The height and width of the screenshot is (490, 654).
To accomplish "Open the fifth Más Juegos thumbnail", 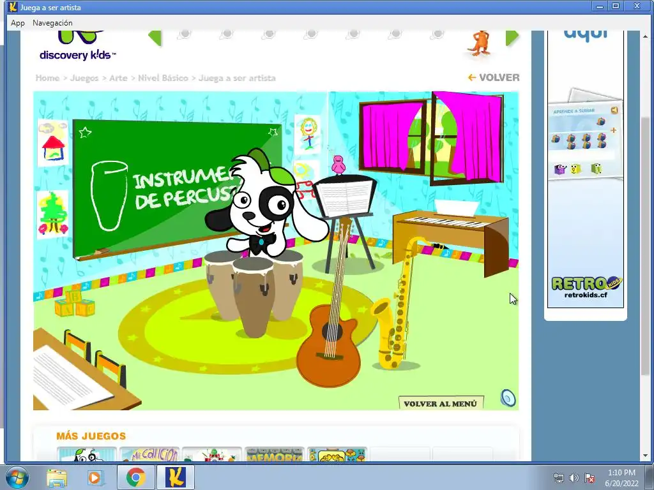I will 337,454.
